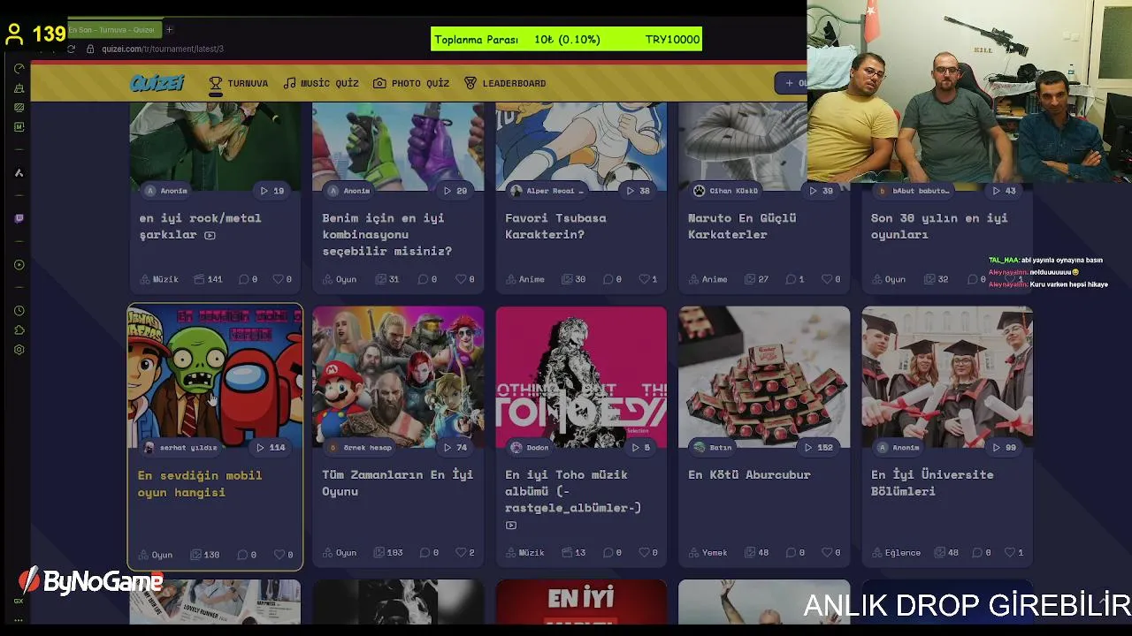The width and height of the screenshot is (1132, 636).
Task: Click the medal icon beside Leaderboard
Action: [x=470, y=83]
